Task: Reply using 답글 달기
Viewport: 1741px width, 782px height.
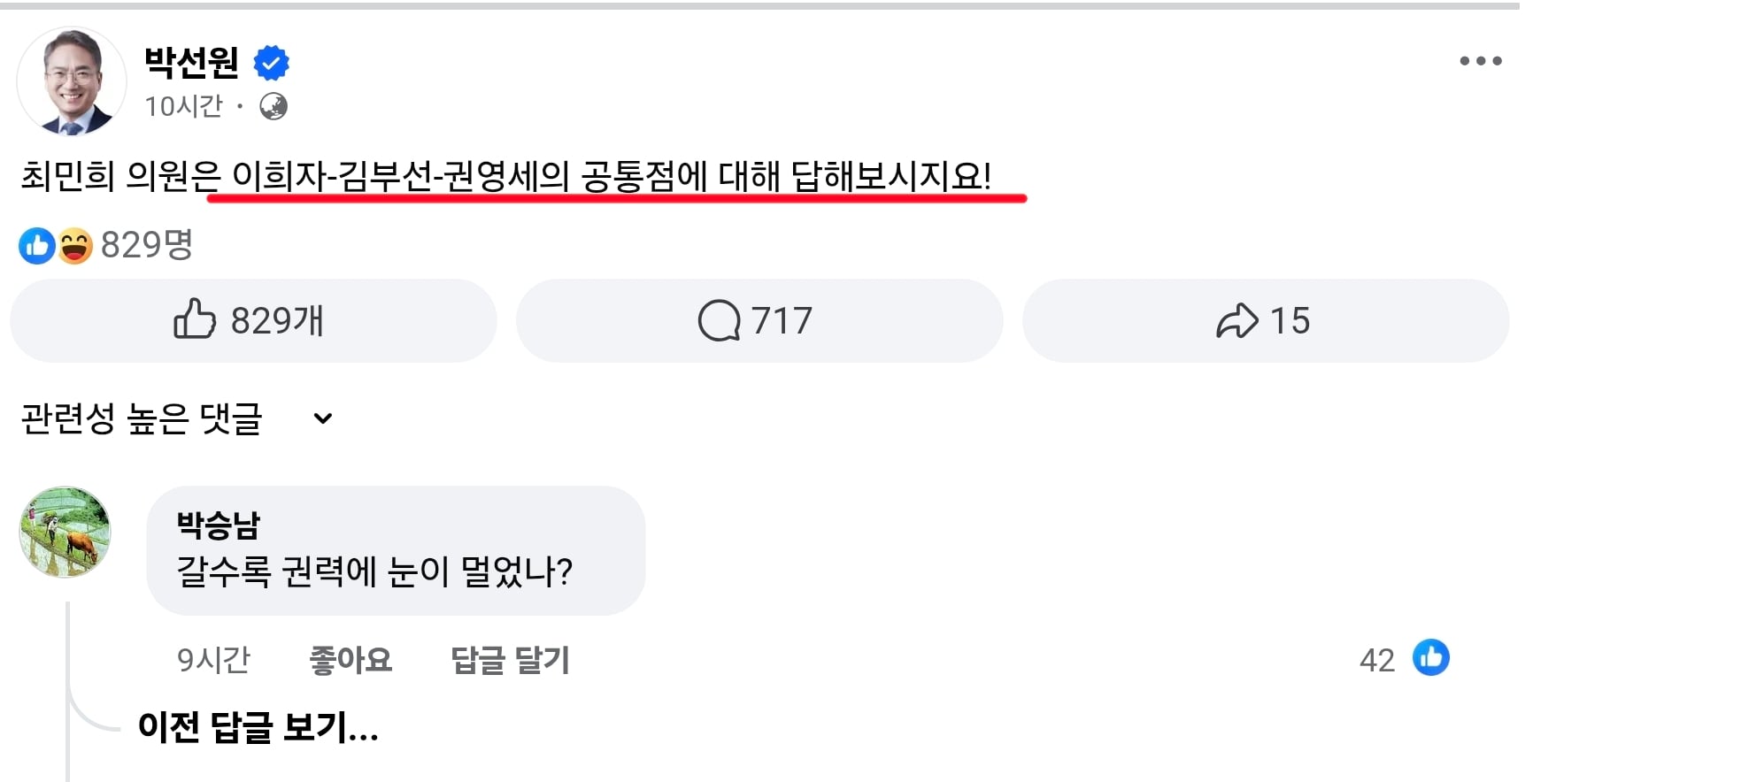Action: pos(511,660)
